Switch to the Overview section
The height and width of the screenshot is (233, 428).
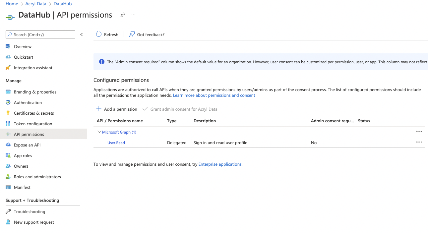click(x=8, y=46)
